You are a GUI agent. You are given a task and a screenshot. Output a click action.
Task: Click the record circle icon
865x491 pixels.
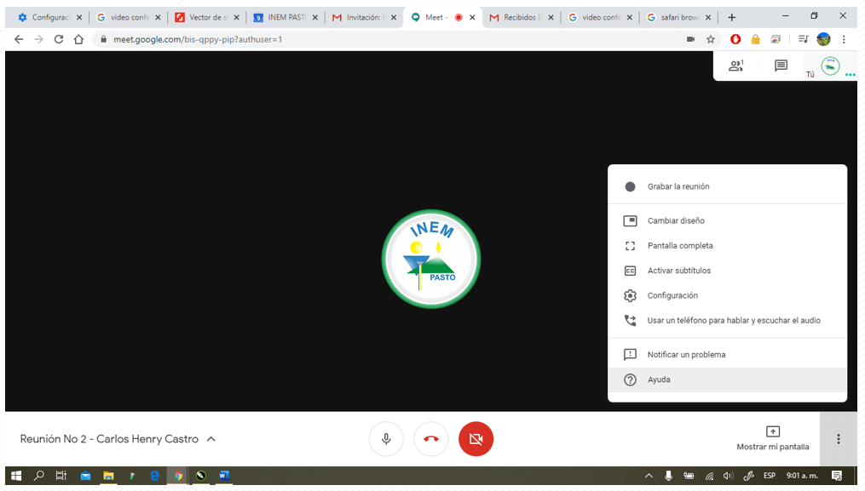[630, 187]
